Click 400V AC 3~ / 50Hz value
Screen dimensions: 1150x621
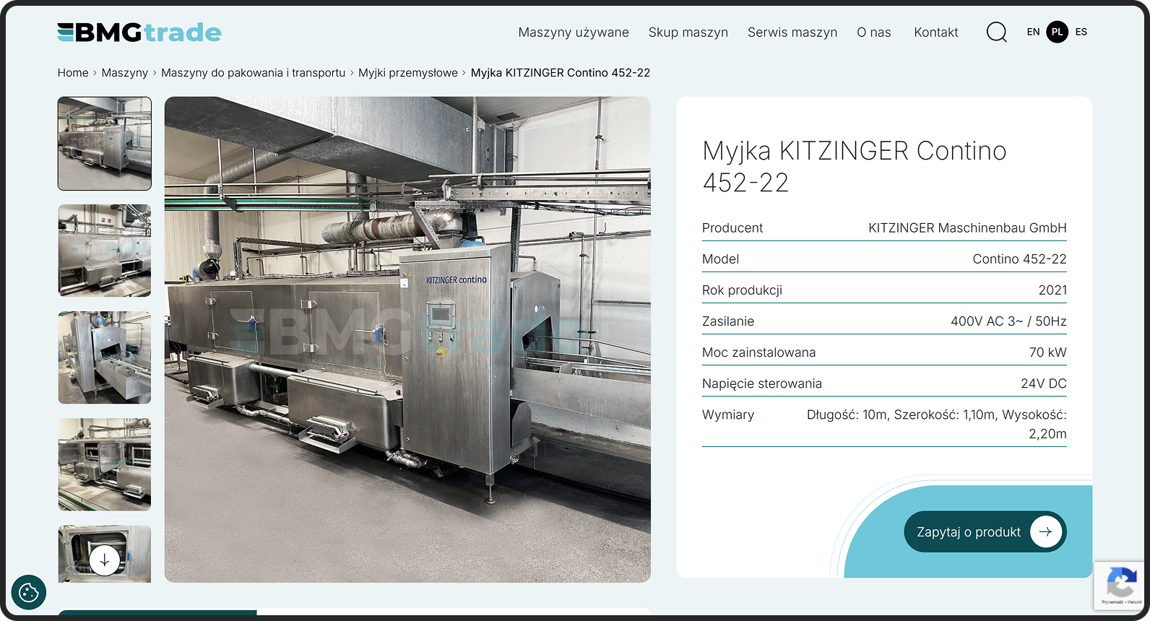coord(1008,321)
